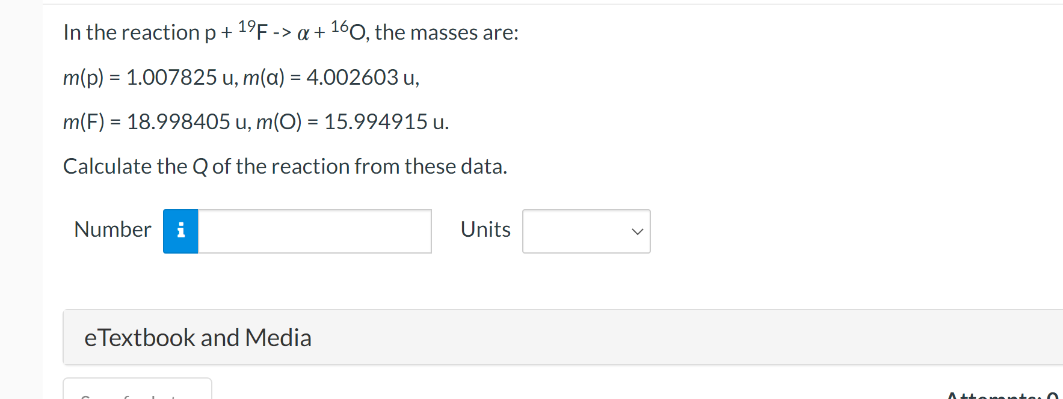Click the Calculate the Q instruction line
The height and width of the screenshot is (399, 1063).
285,166
